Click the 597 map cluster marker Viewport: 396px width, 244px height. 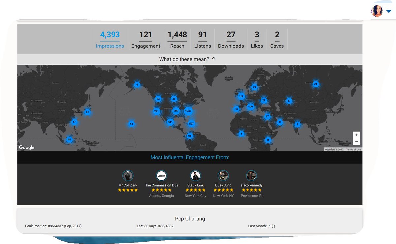191,124
